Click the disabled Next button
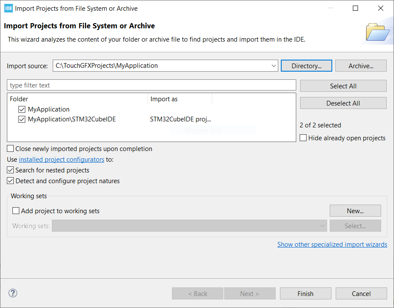 250,294
